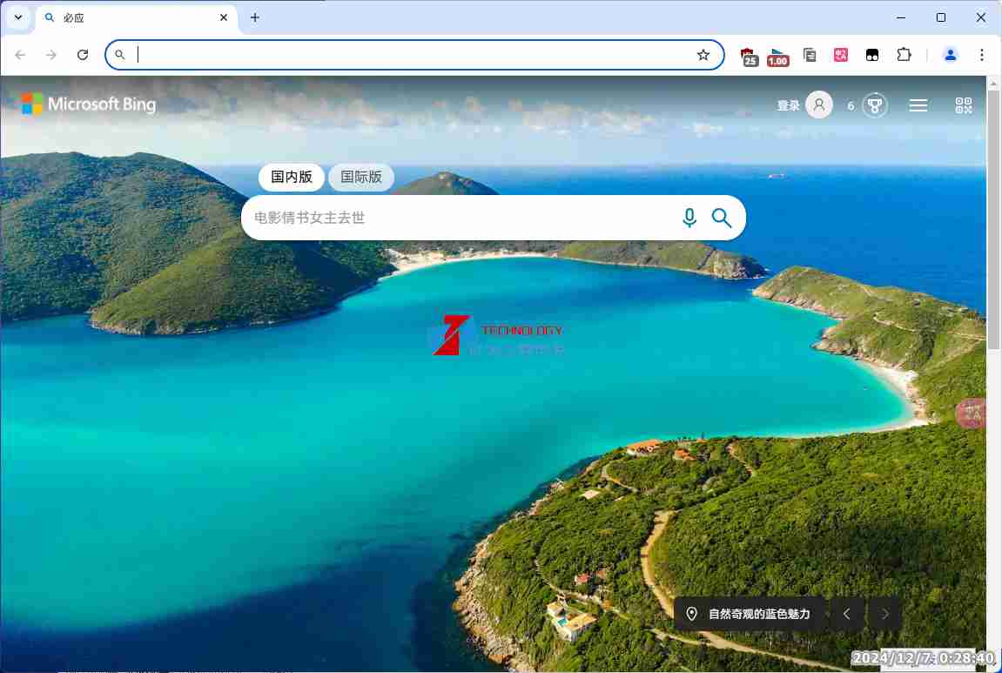This screenshot has height=673, width=1002.
Task: Open the QR code icon on Bing
Action: click(963, 105)
